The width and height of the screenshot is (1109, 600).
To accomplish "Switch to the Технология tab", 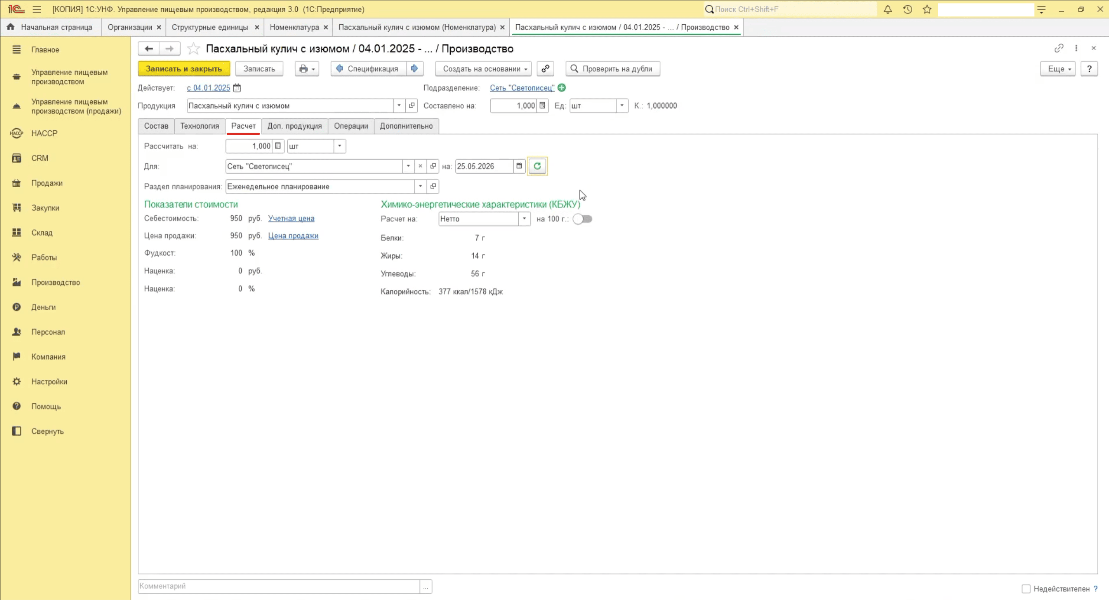I will coord(200,126).
